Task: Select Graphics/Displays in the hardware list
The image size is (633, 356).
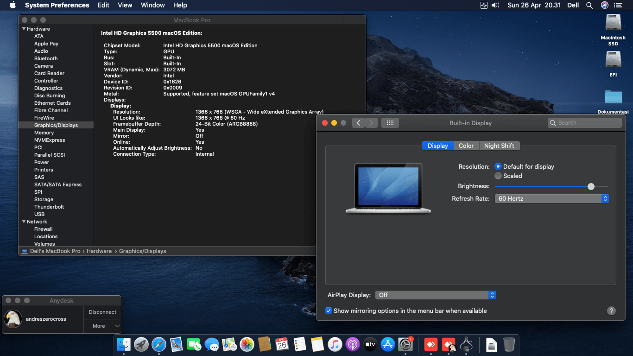Action: click(x=56, y=125)
